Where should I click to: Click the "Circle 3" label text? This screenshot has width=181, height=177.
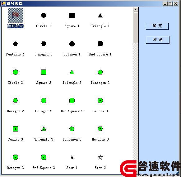[100, 111]
